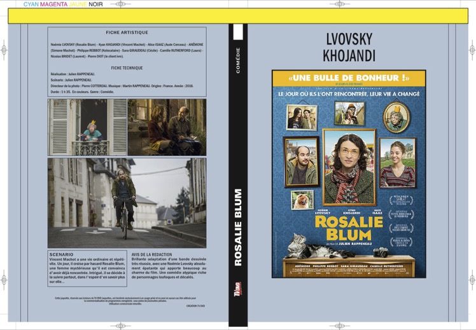Click the TV DVD logo on the spine
The width and height of the screenshot is (476, 330).
click(238, 291)
